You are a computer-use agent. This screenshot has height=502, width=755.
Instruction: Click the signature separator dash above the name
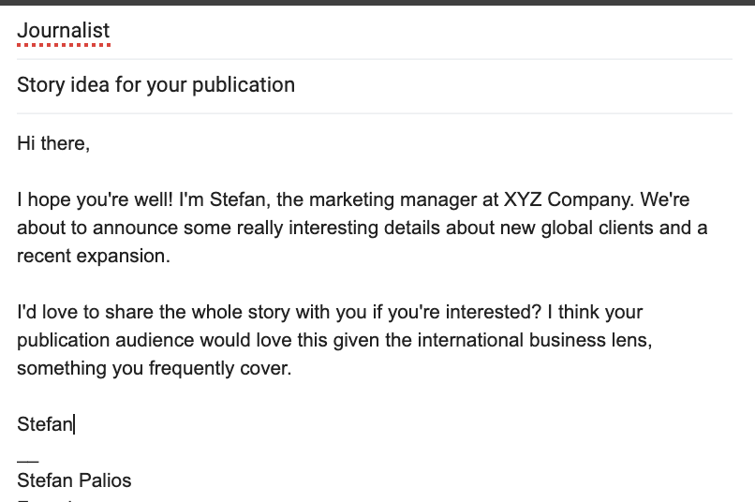point(27,459)
